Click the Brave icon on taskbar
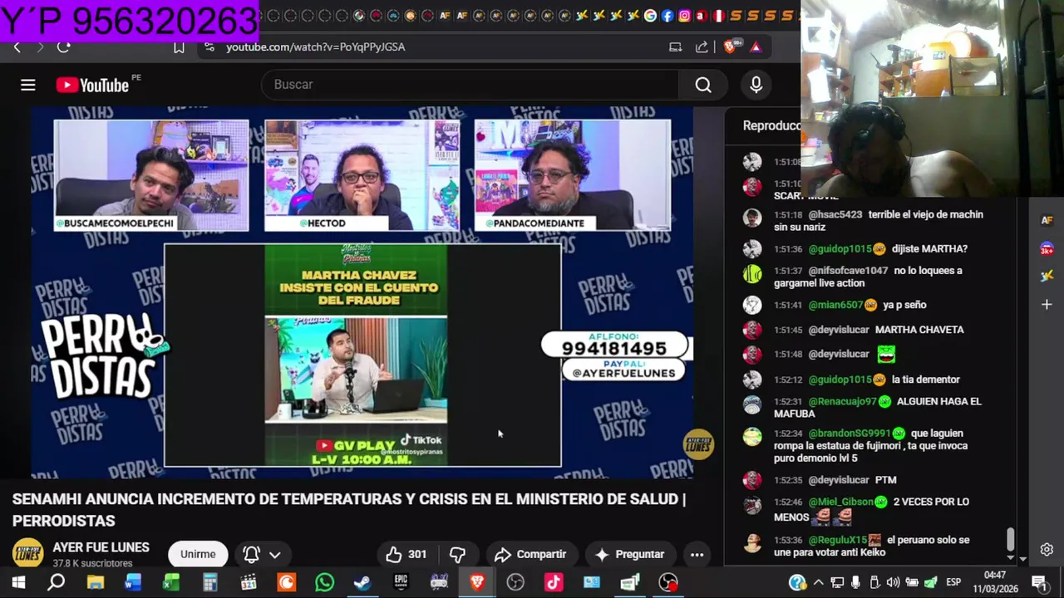Screen dimensions: 1064x598 477,582
